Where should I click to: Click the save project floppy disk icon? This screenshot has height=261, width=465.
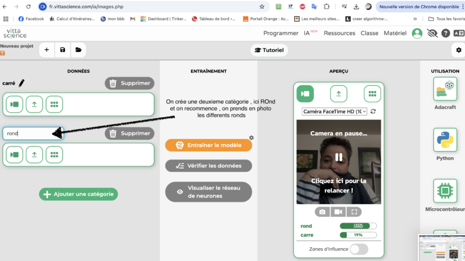[x=63, y=50]
